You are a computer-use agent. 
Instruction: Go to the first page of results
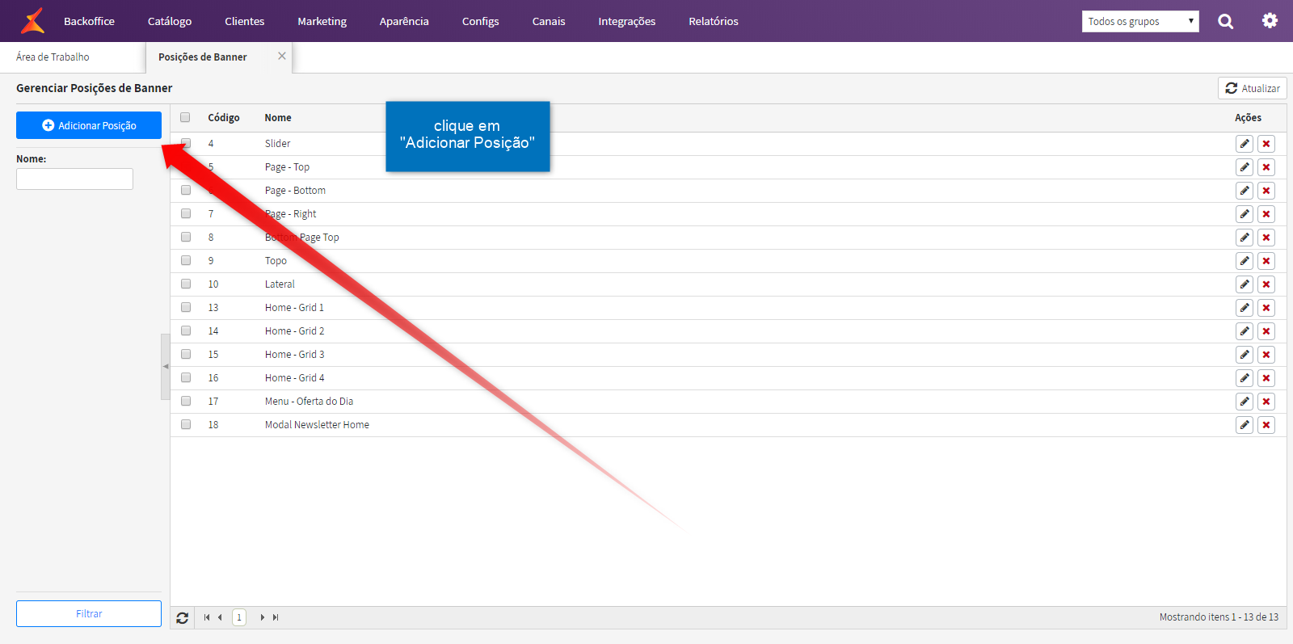coord(207,617)
